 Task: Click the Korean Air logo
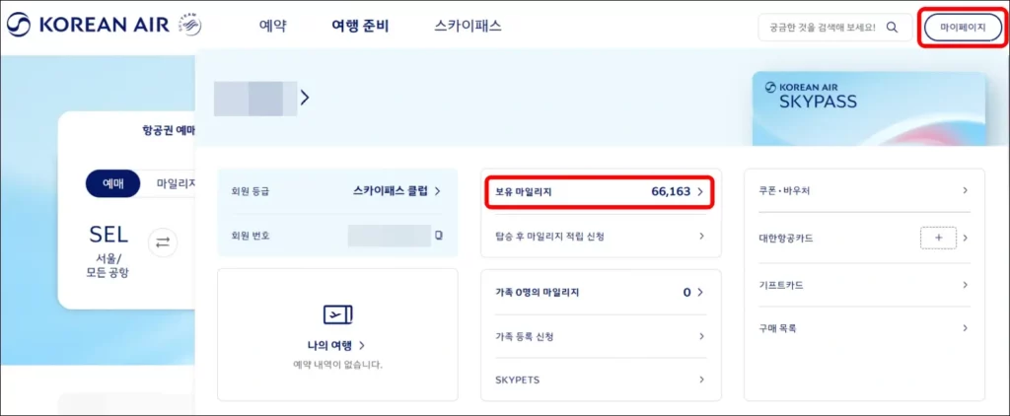[87, 26]
